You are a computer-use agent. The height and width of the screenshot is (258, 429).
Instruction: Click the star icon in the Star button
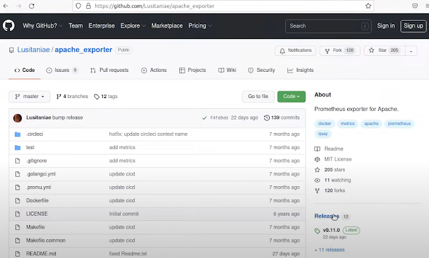[371, 50]
